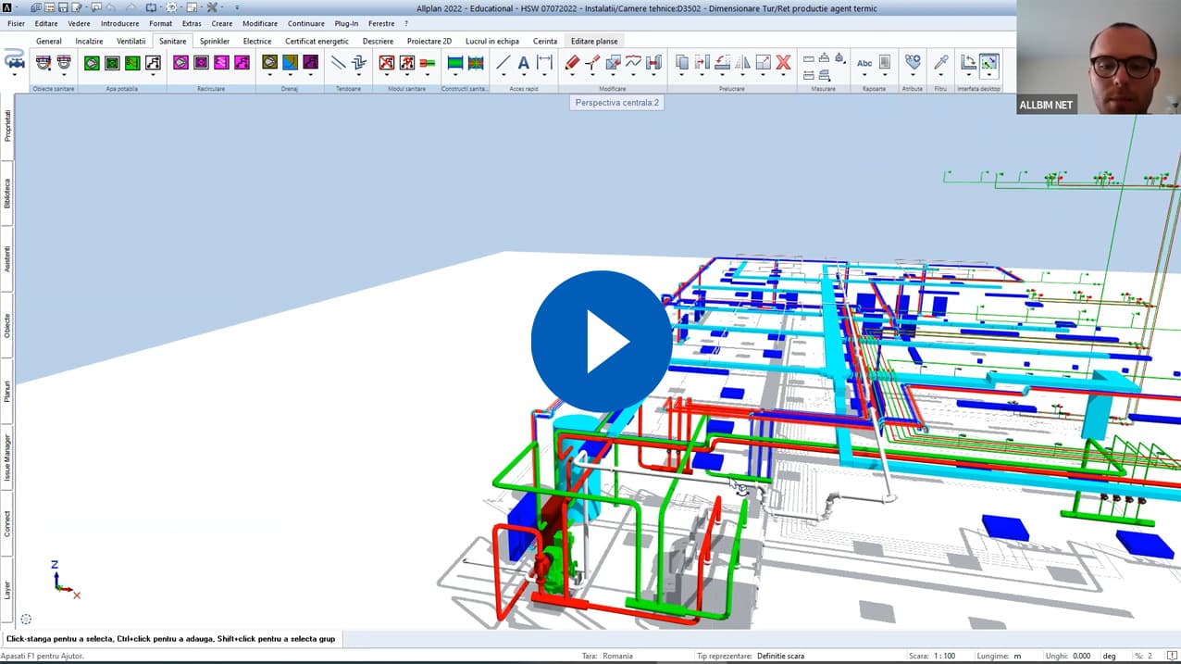Click the Filtru eyedropper icon
Image resolution: width=1181 pixels, height=664 pixels.
tap(941, 62)
